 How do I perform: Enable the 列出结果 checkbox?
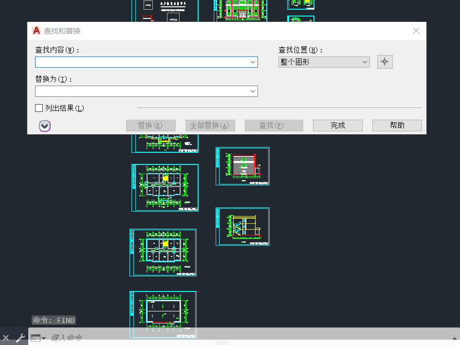38,108
